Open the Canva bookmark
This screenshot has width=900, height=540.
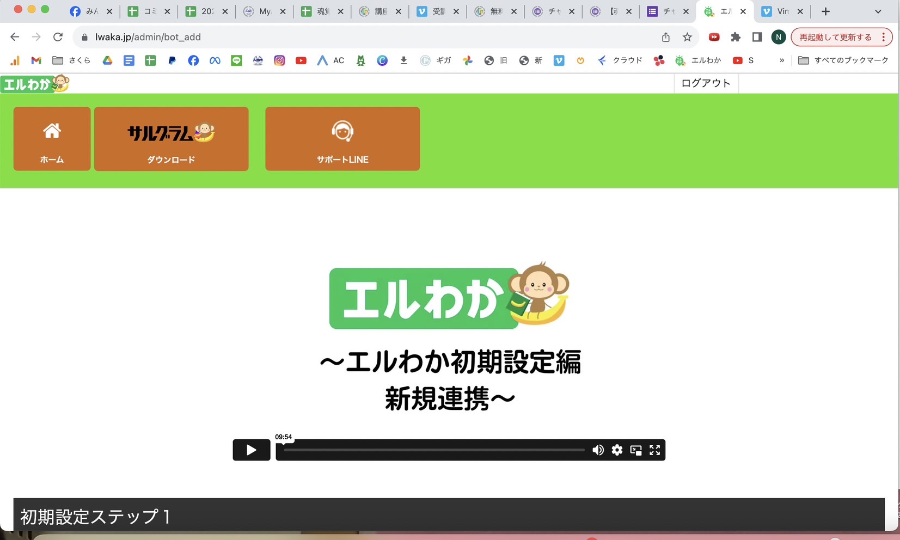[x=382, y=60]
